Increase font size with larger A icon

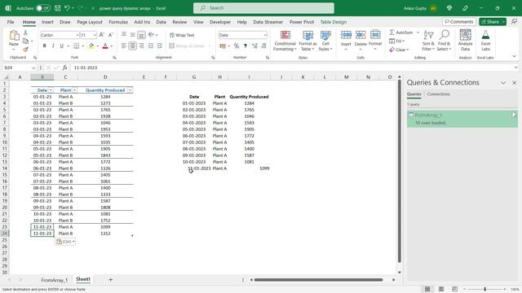pos(102,35)
